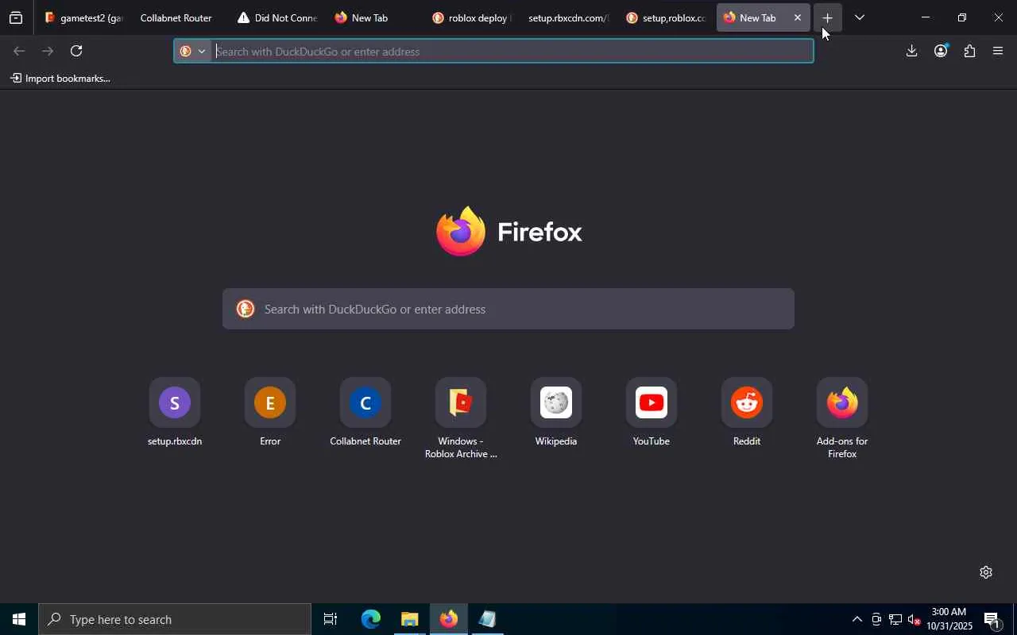Focus the center DuckDuckGo search box
1017x635 pixels.
point(508,309)
